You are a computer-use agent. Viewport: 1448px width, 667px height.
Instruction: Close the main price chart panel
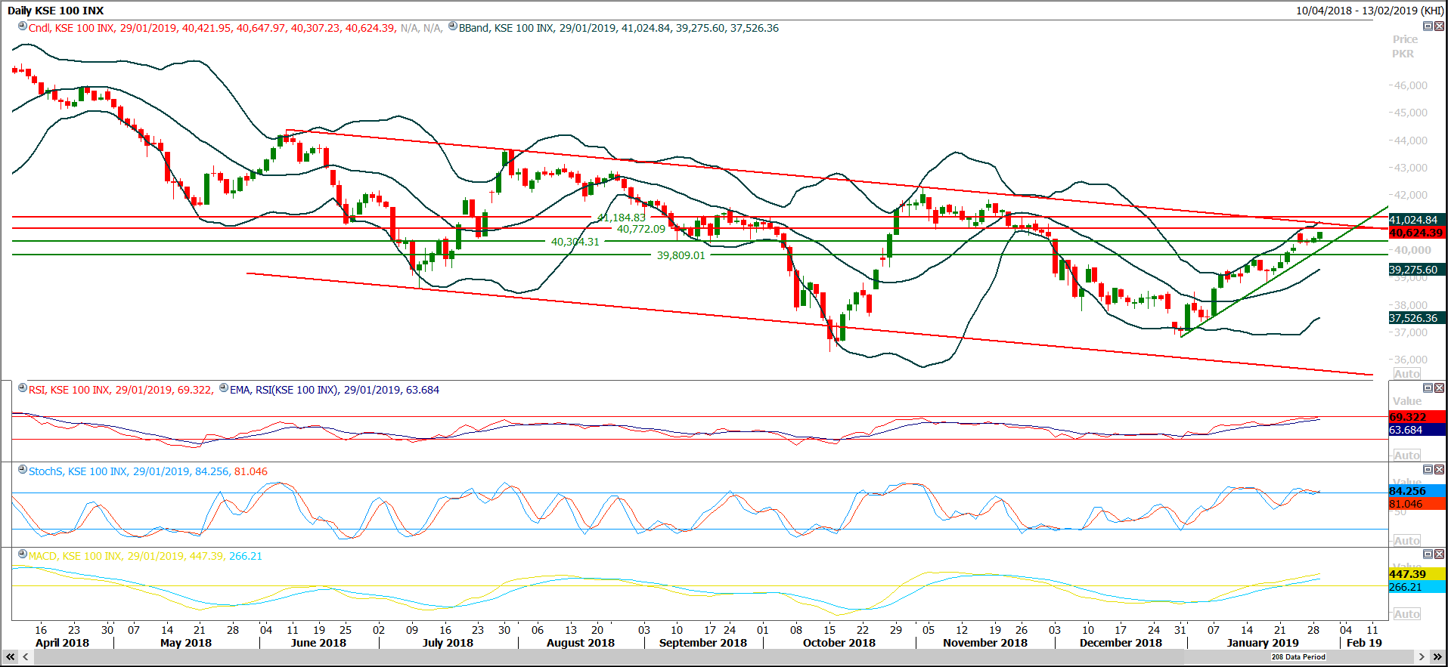tap(1439, 26)
